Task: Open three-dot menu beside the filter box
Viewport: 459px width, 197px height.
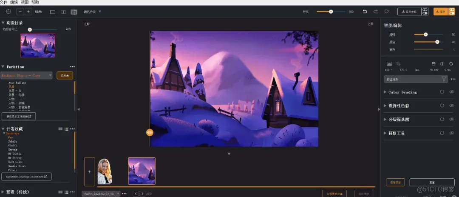Action: tap(453, 79)
